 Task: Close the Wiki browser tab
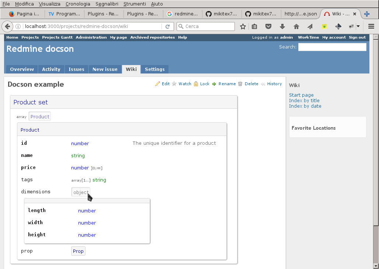(x=355, y=14)
